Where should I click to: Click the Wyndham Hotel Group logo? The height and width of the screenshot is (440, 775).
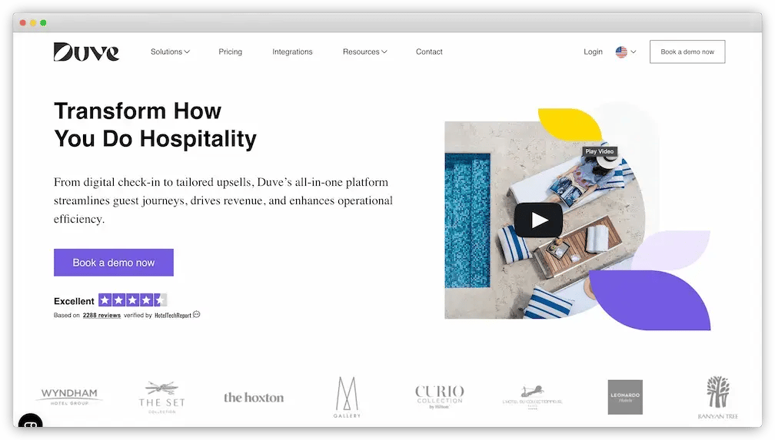pos(69,396)
